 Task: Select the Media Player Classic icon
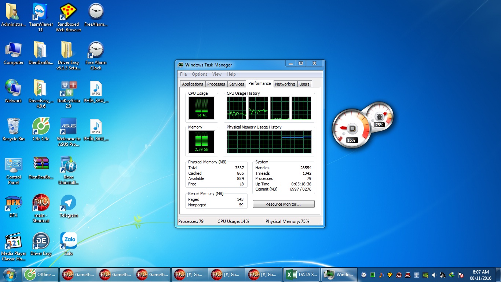[x=14, y=241]
